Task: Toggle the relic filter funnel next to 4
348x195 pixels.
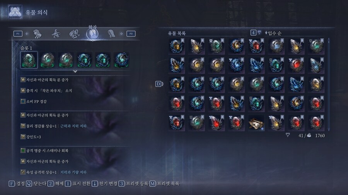Action: click(x=259, y=33)
